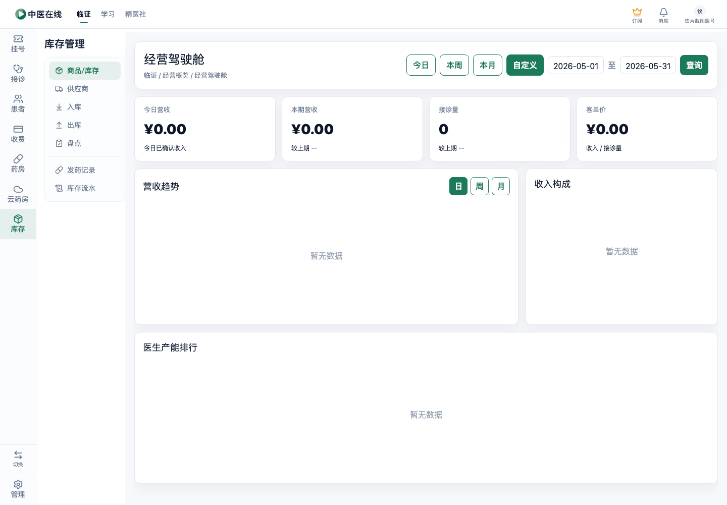Select 商品/库存 menu entry
Screen dimensions: 727x505
pos(85,71)
